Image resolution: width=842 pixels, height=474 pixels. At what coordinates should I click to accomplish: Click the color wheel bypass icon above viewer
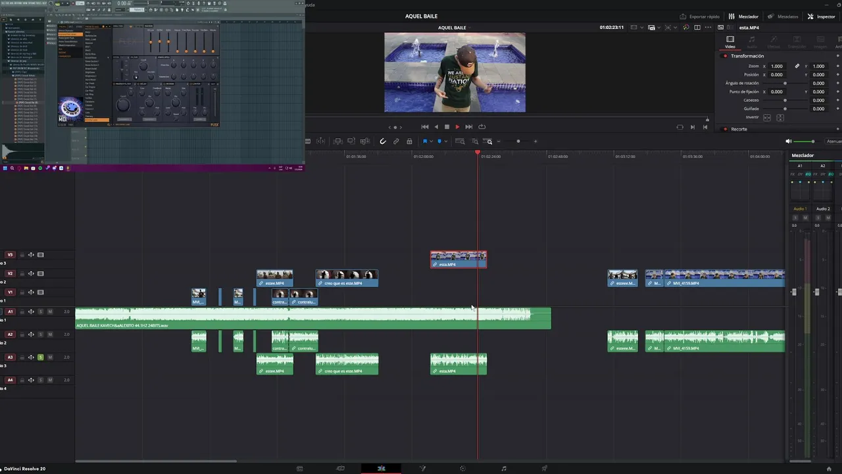[x=685, y=27]
